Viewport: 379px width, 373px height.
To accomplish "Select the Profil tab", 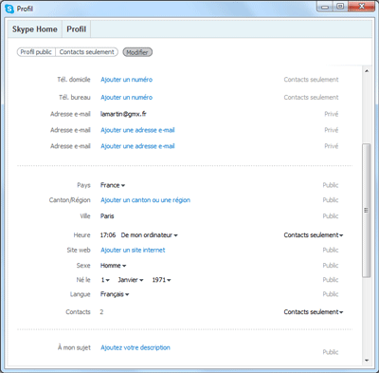I will tap(77, 29).
